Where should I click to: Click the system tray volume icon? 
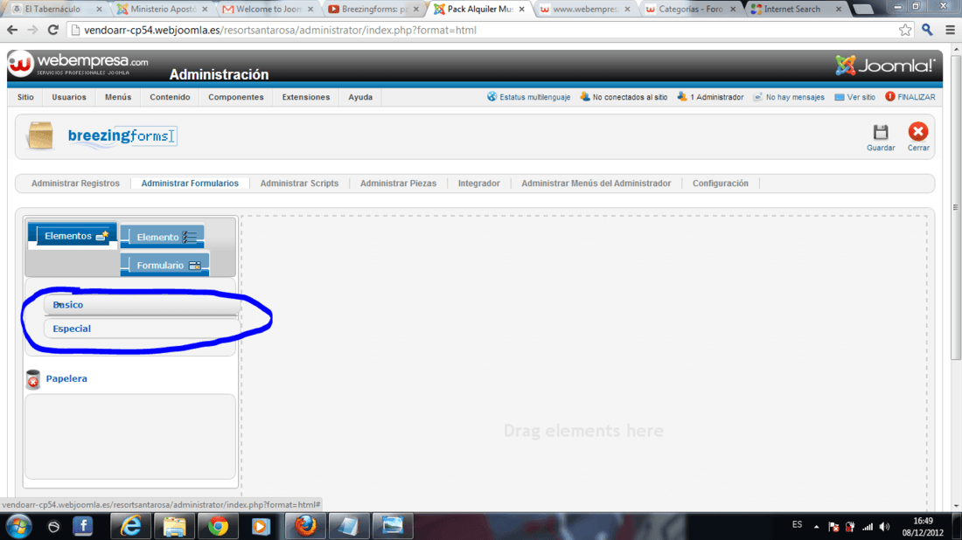click(x=884, y=527)
